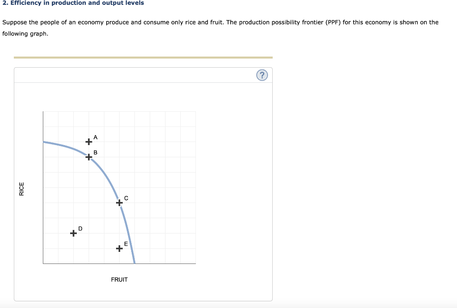Image resolution: width=457 pixels, height=308 pixels.
Task: Click the RICE vertical axis label
Action: click(x=21, y=189)
